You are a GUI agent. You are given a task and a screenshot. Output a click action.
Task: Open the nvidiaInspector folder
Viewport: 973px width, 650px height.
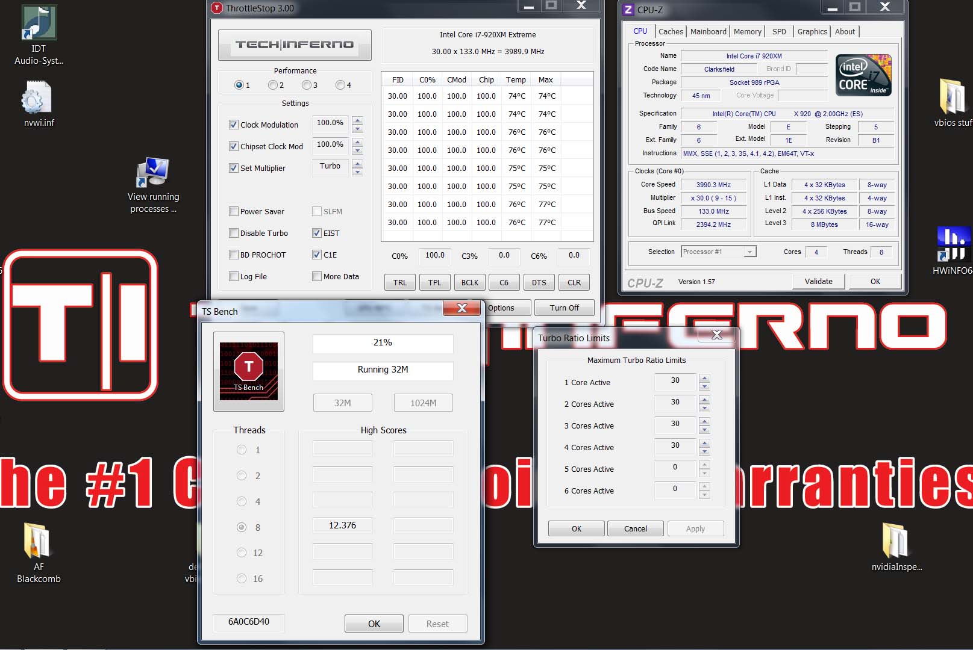point(896,547)
